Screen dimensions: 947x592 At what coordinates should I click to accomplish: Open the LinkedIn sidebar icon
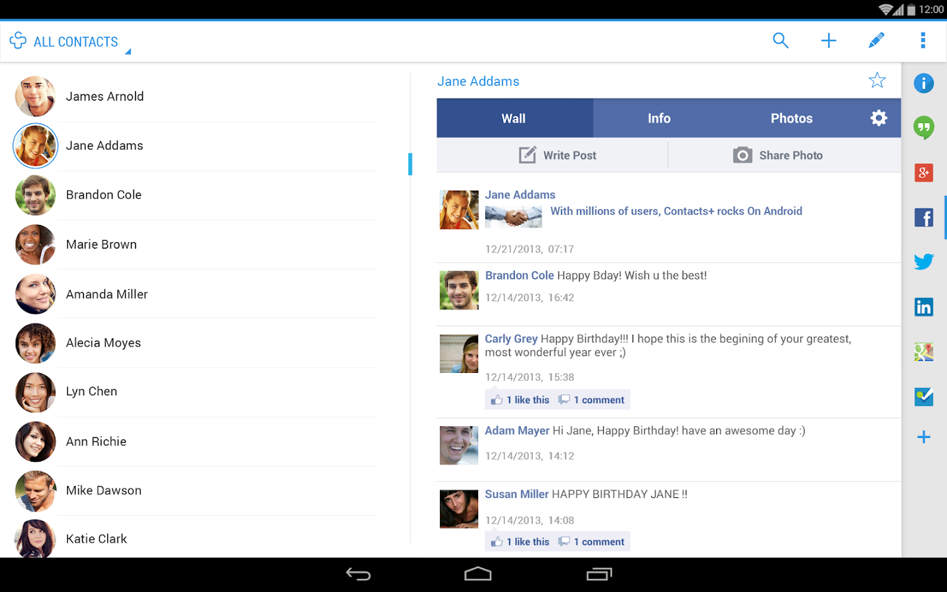pos(923,306)
